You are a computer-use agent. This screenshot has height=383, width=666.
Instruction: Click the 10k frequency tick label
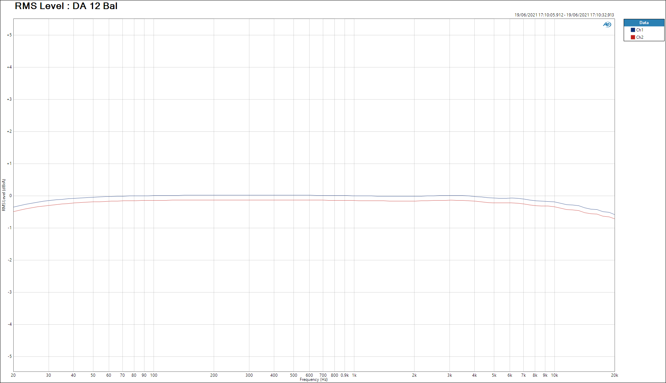pos(554,375)
